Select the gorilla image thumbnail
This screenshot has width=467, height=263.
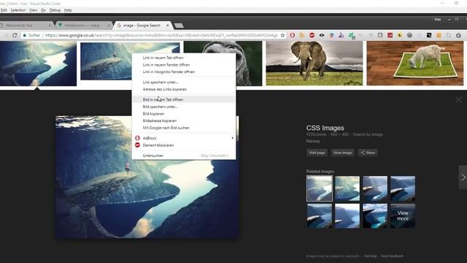click(249, 64)
